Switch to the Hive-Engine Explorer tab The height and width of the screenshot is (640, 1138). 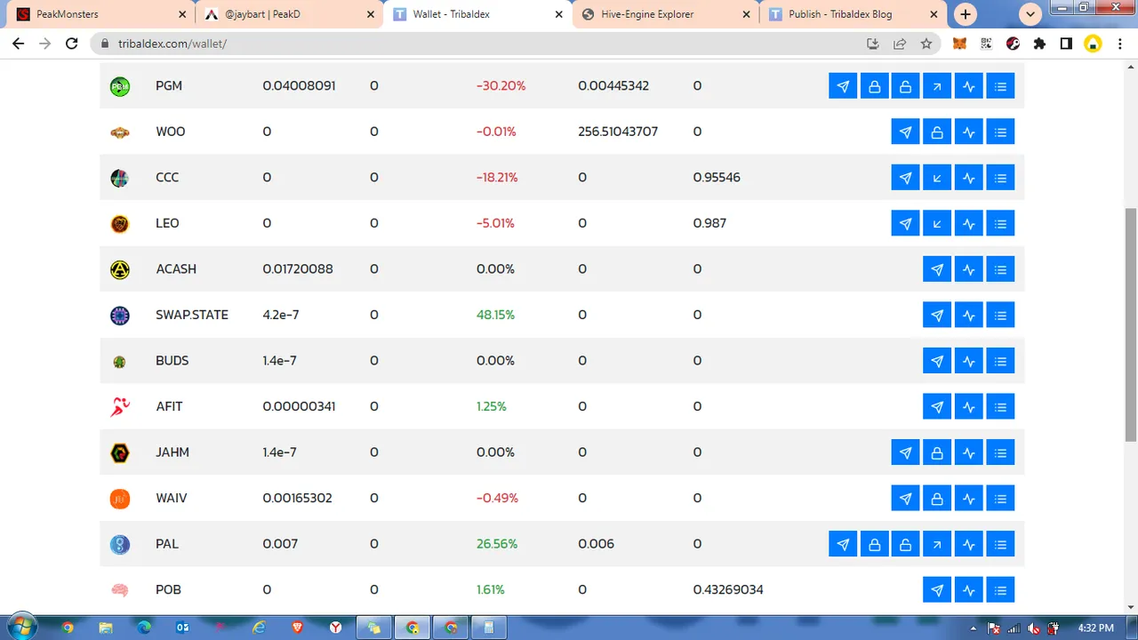click(x=664, y=14)
